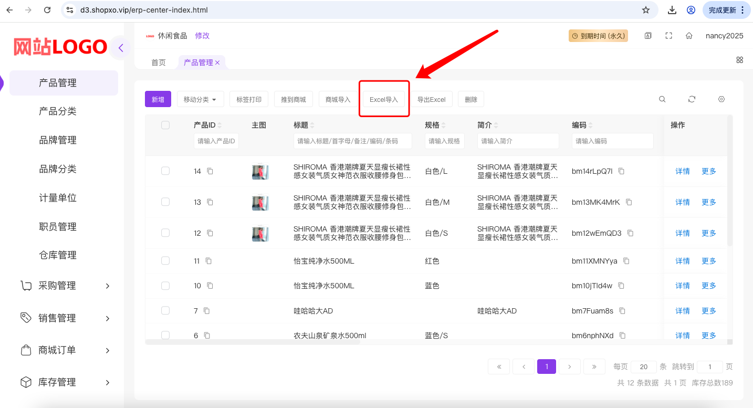Screen dimensions: 753x408
Task: Collapse the sidebar with the purple chevron
Action: point(121,48)
